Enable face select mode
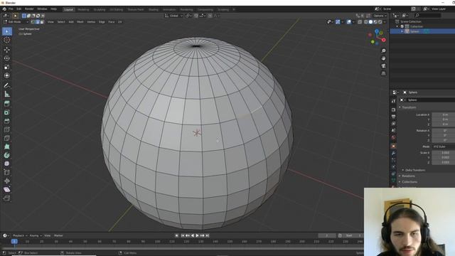This screenshot has width=455, height=256. click(42, 22)
